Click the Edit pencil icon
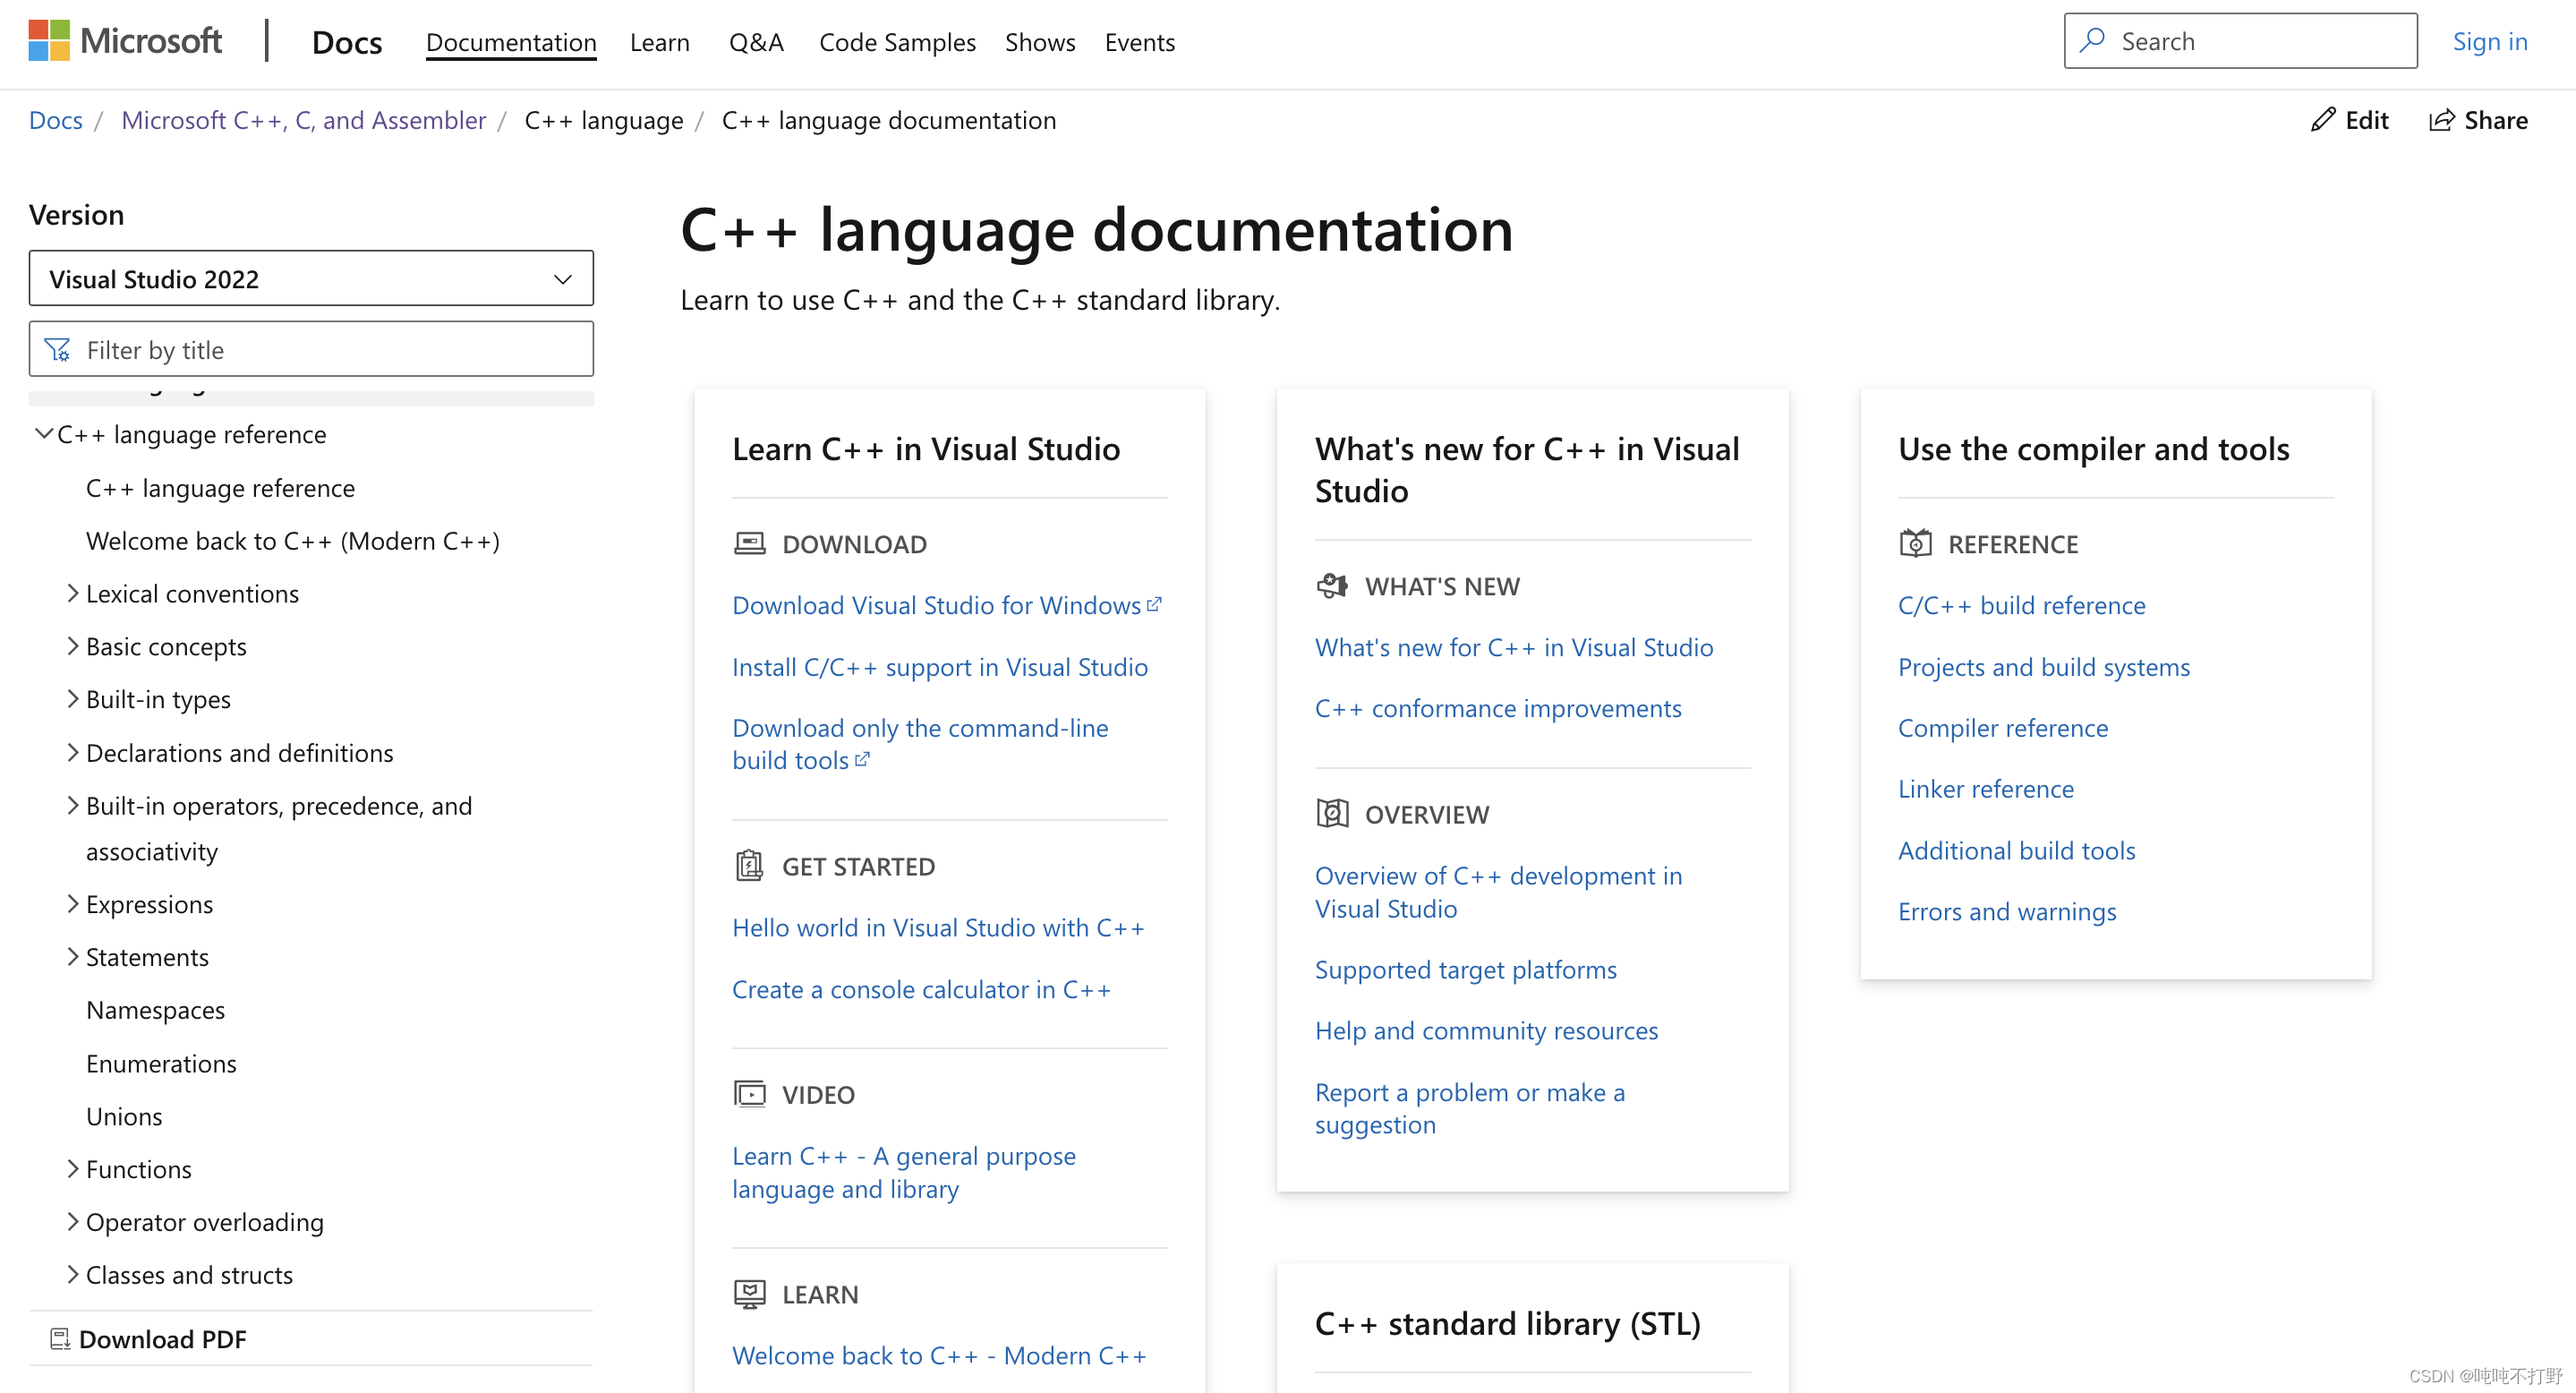 [2323, 120]
